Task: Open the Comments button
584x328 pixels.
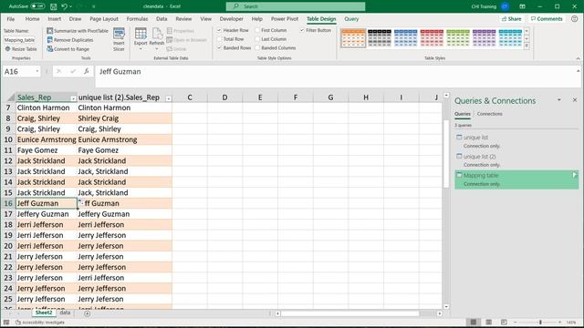Action: pos(547,18)
